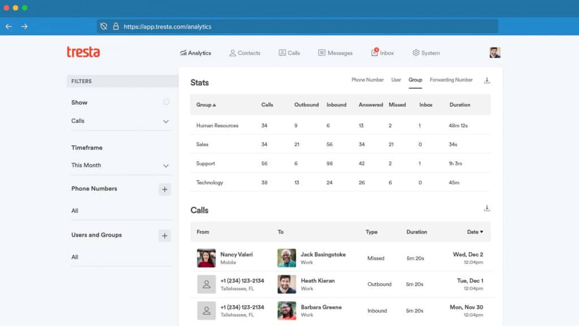Switch to the User stats tab

396,80
